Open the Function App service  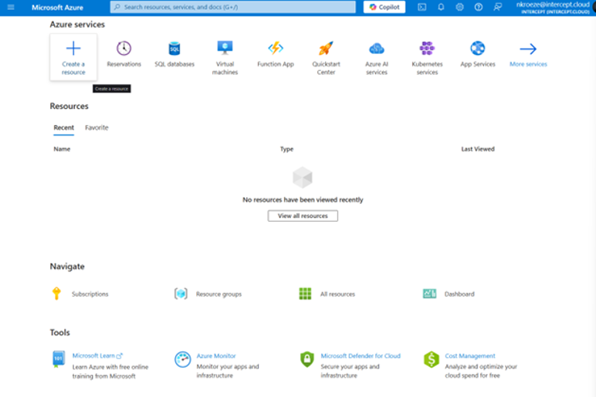click(x=276, y=54)
